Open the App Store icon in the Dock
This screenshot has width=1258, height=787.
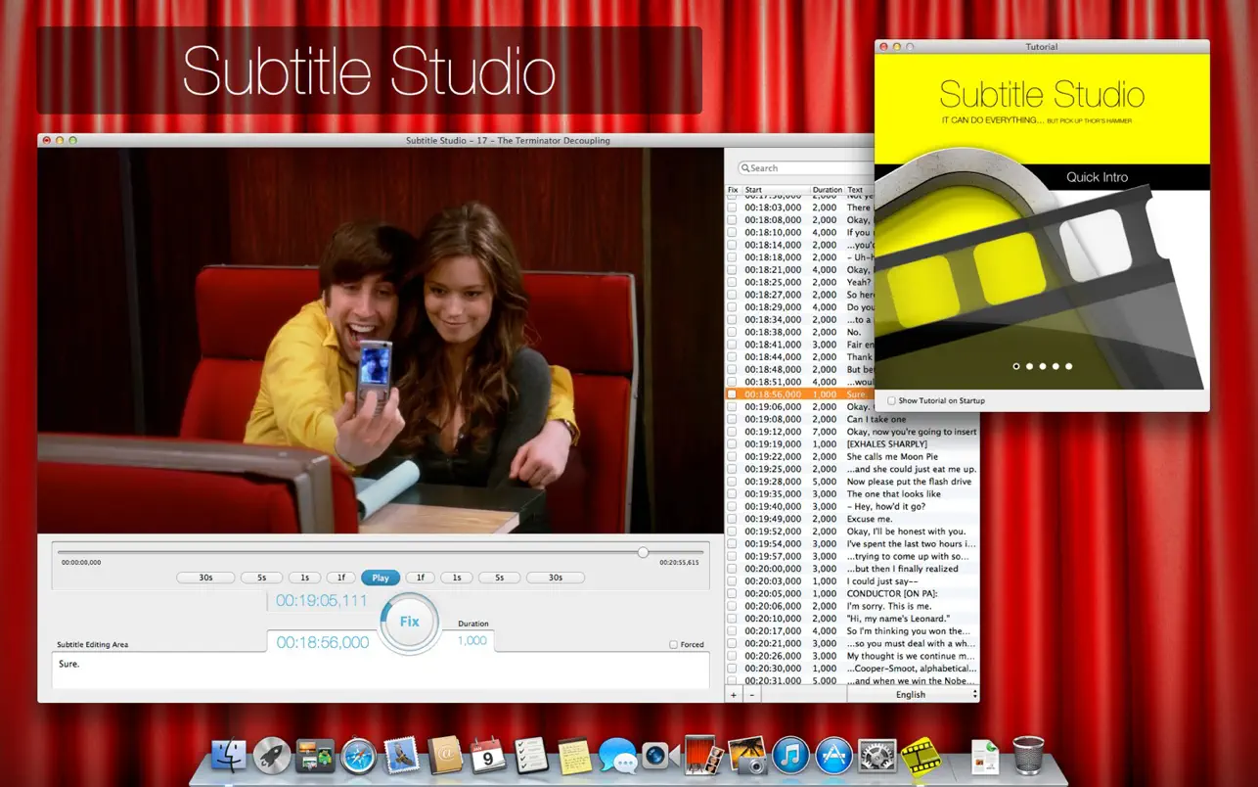click(x=834, y=756)
